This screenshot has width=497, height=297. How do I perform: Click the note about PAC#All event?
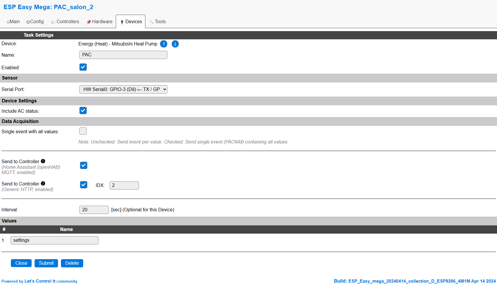tap(183, 142)
